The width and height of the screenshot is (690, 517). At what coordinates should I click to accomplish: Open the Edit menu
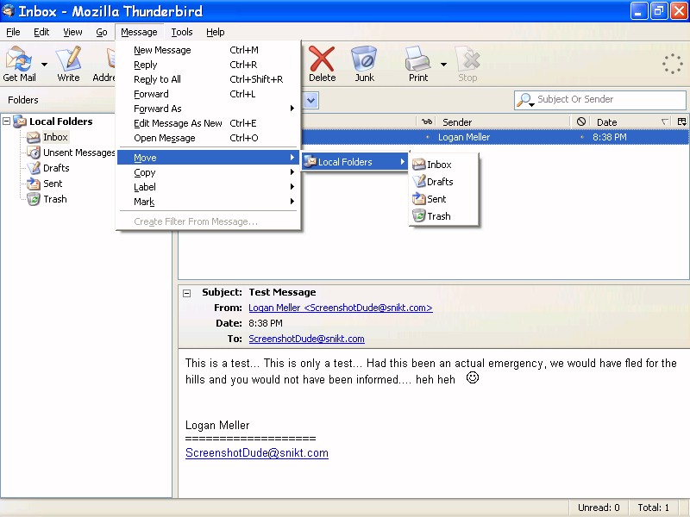[x=41, y=32]
